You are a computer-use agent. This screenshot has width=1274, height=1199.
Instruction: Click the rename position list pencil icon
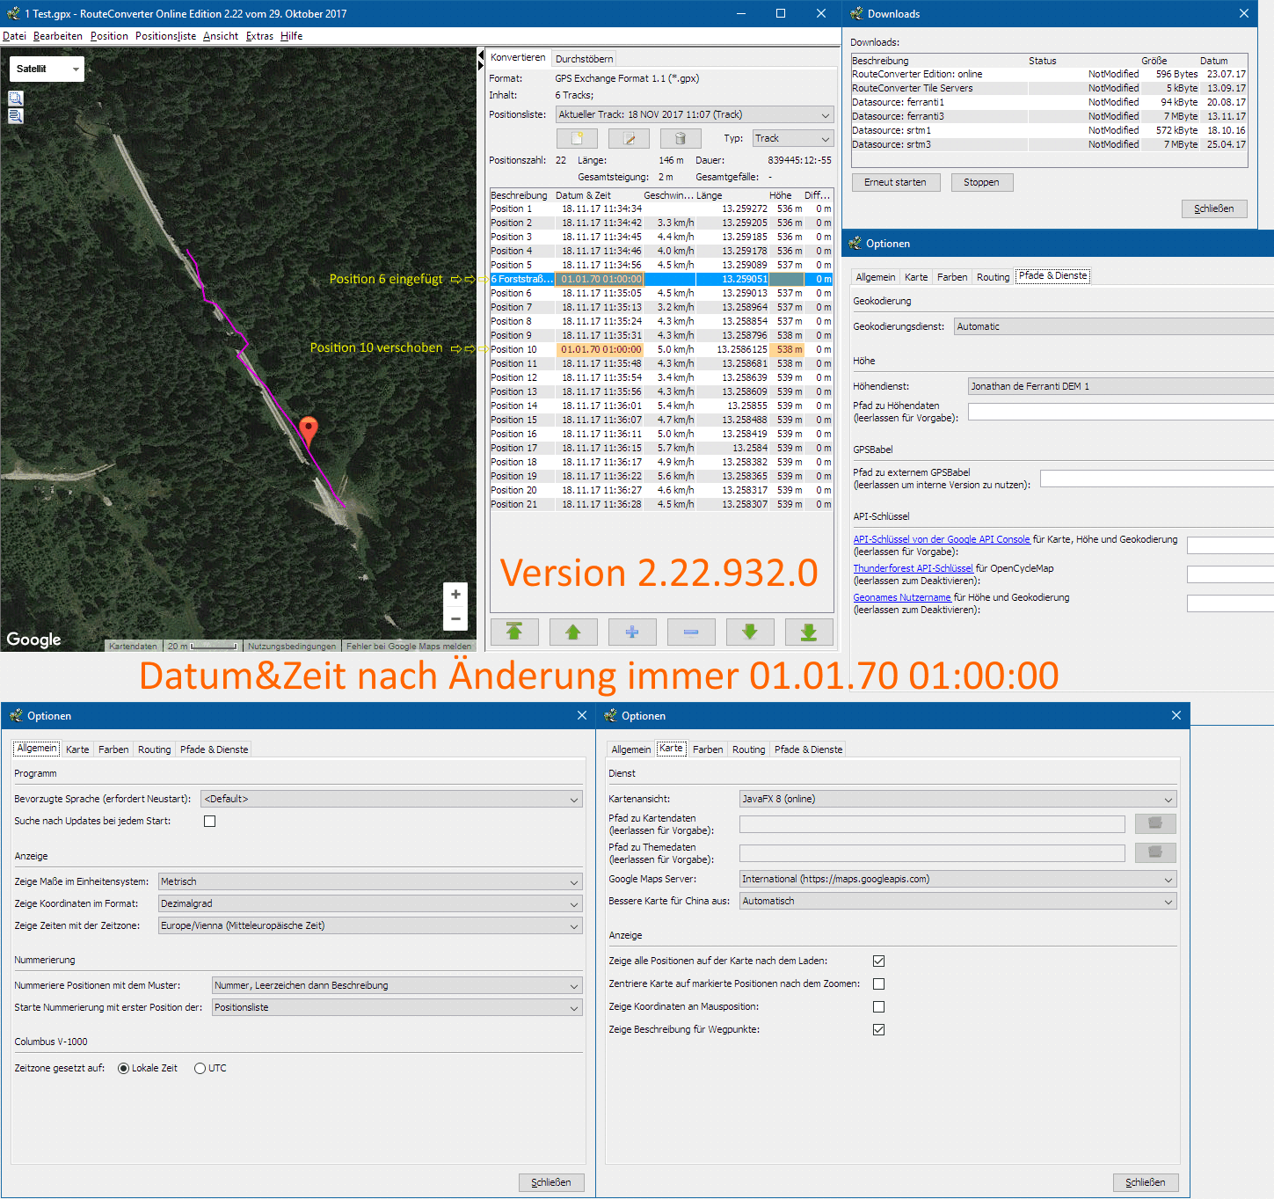click(x=629, y=139)
